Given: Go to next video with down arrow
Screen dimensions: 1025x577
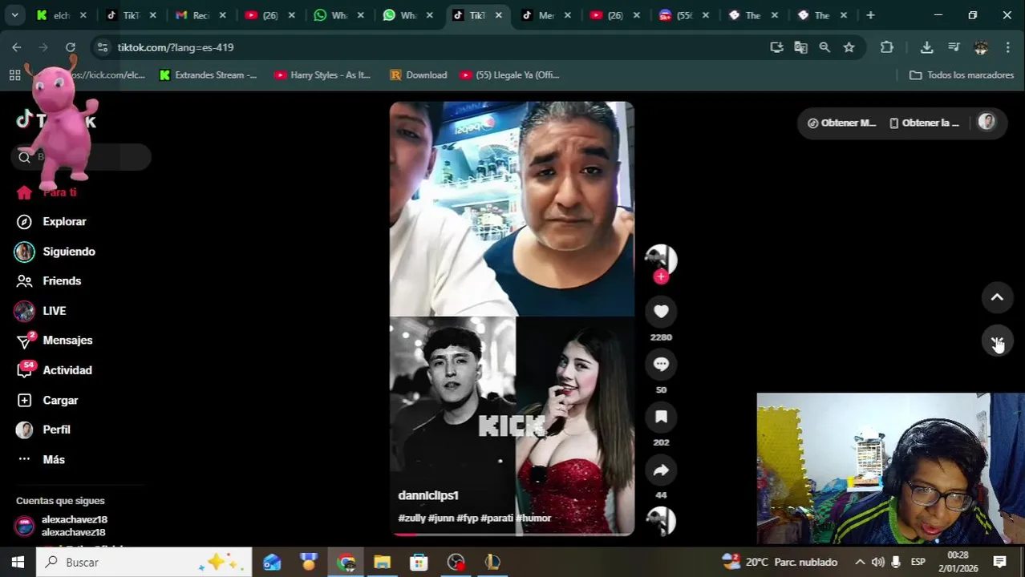Looking at the screenshot, I should click(997, 342).
